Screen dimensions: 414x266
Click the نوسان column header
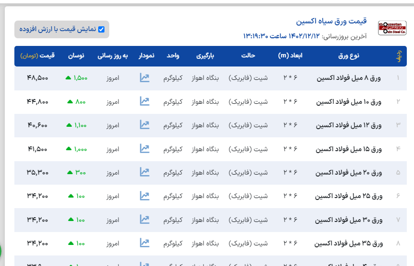pyautogui.click(x=75, y=56)
